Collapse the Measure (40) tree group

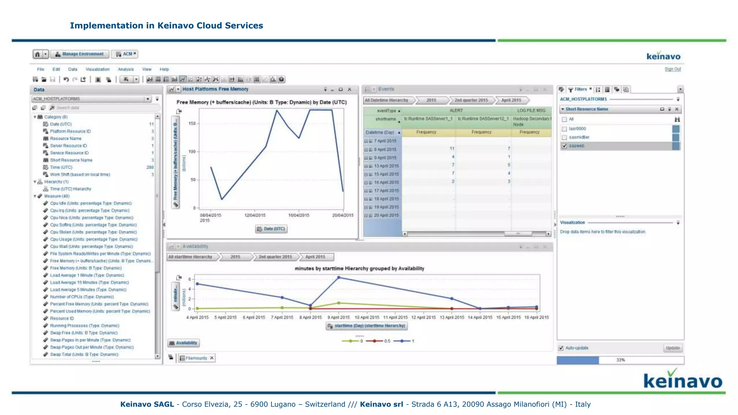[35, 196]
